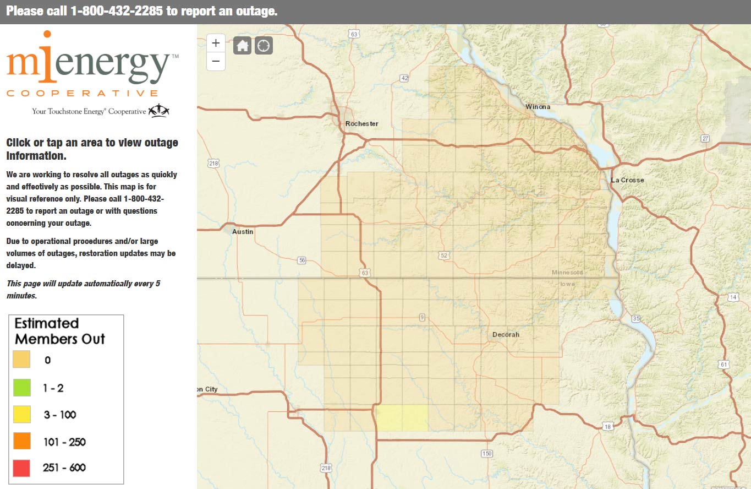Click the Winona city label
751x489 pixels.
click(x=538, y=107)
